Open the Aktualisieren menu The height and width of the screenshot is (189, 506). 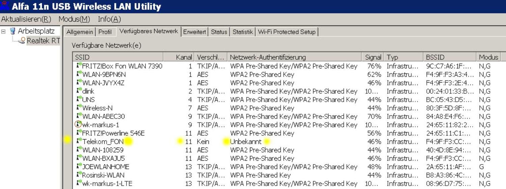26,20
